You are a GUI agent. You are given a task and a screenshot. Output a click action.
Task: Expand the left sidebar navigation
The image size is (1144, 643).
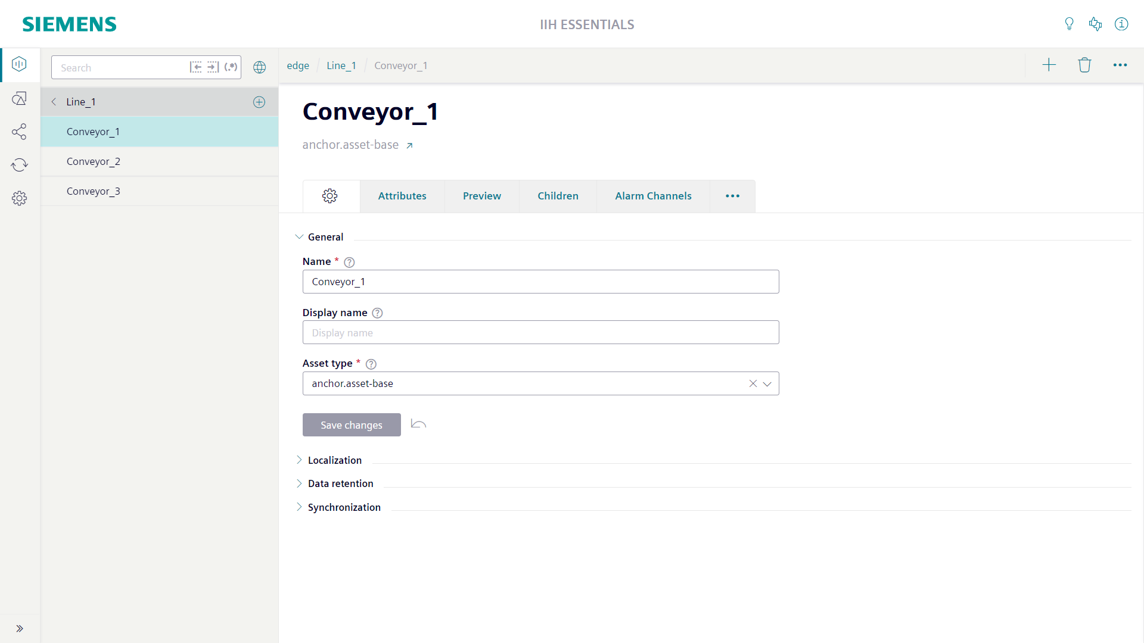point(19,628)
